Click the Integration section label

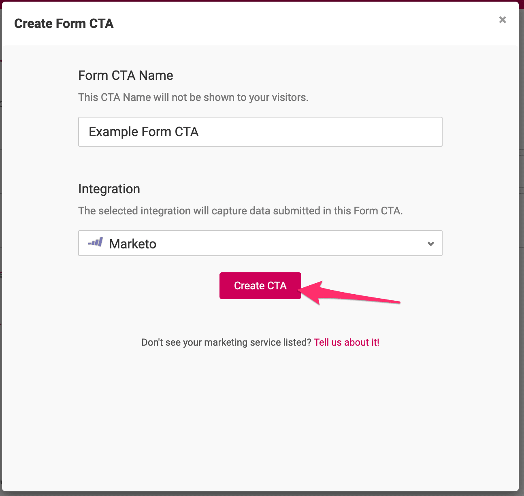click(109, 189)
